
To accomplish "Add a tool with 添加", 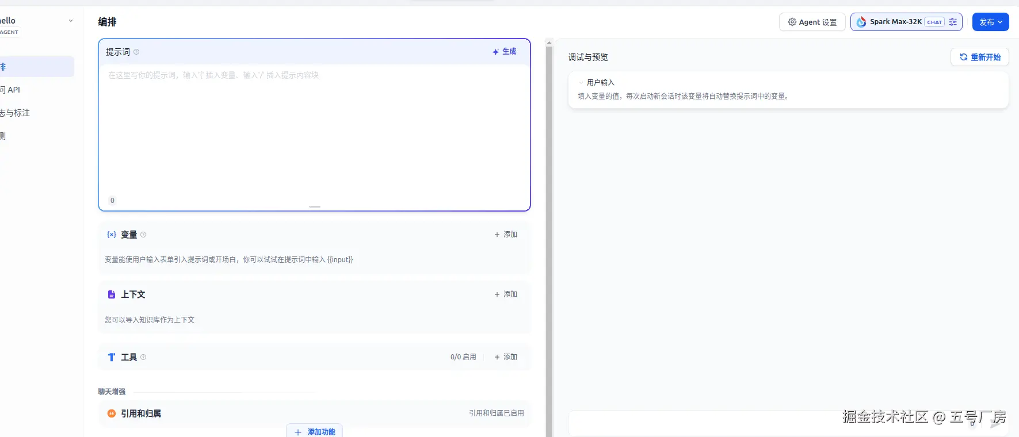I will (x=506, y=357).
